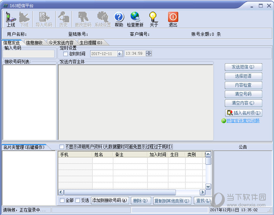Click the 163短信平台 title bar app icon
Screen dimensions: 274x215
point(6,6)
